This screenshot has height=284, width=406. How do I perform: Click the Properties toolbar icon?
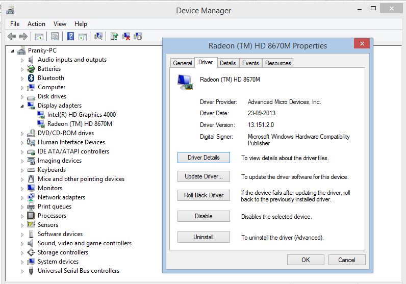(55, 36)
